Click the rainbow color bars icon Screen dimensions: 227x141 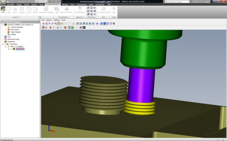(x=65, y=28)
